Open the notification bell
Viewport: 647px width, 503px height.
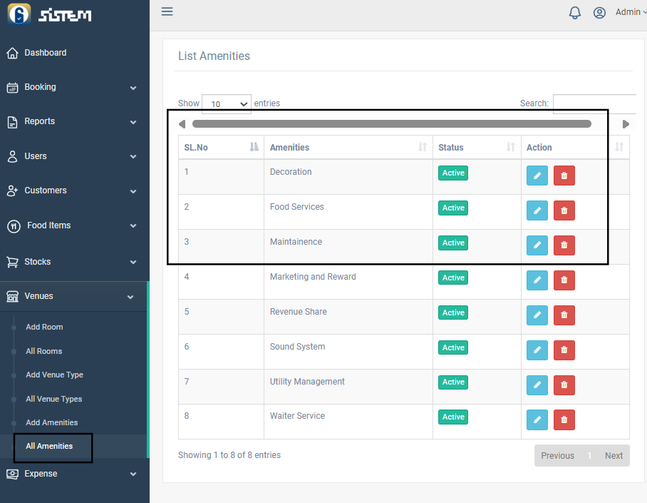click(x=575, y=12)
